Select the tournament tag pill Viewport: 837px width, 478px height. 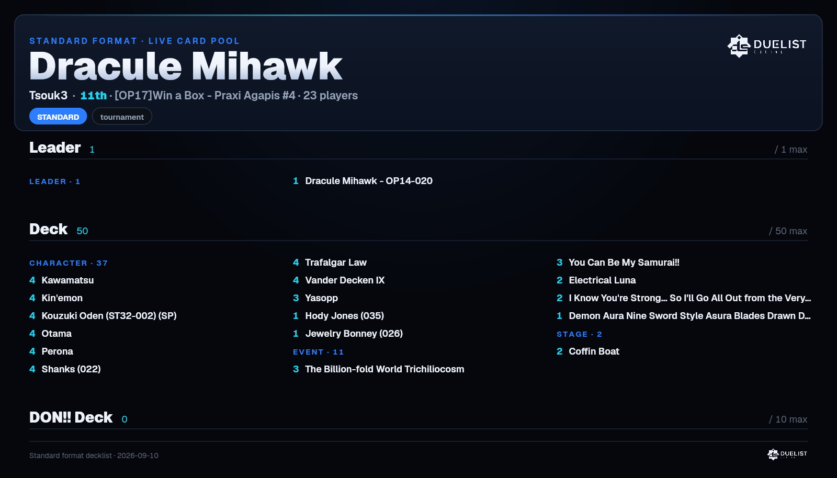pyautogui.click(x=122, y=117)
